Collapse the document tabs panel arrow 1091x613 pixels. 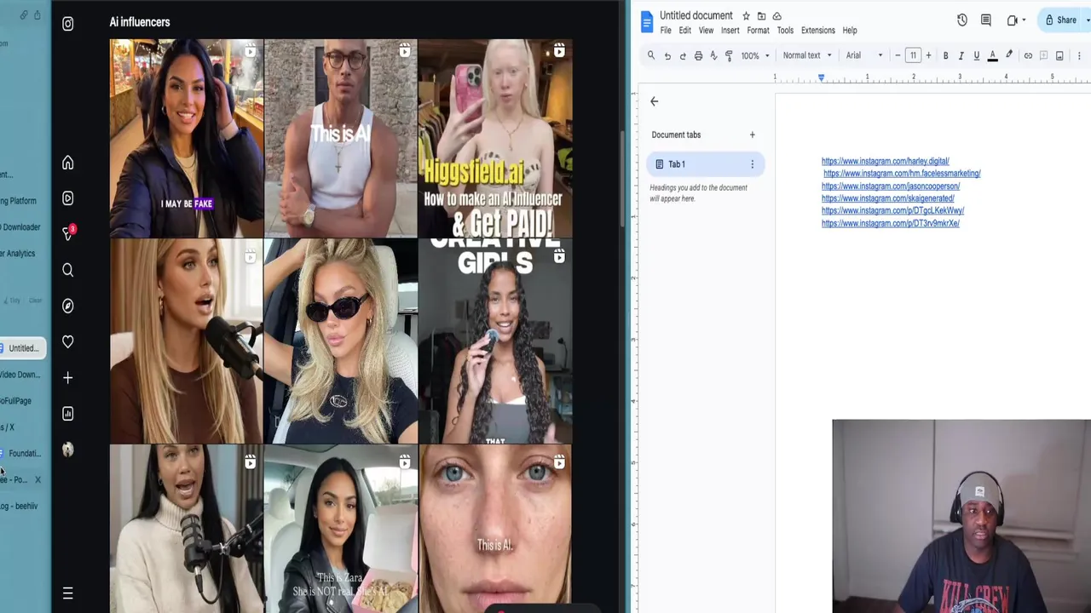[655, 101]
